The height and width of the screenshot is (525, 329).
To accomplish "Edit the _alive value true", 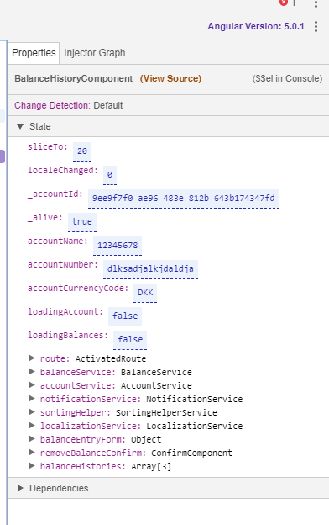I will (82, 222).
